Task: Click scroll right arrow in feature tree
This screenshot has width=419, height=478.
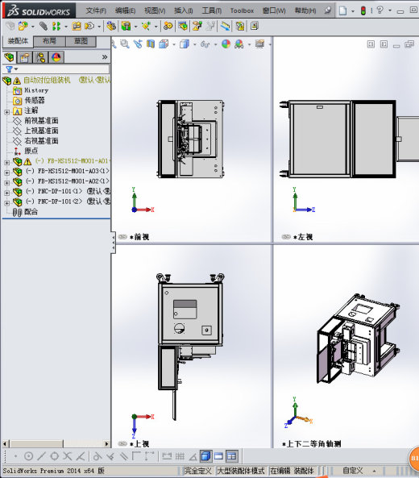Action: (x=106, y=443)
